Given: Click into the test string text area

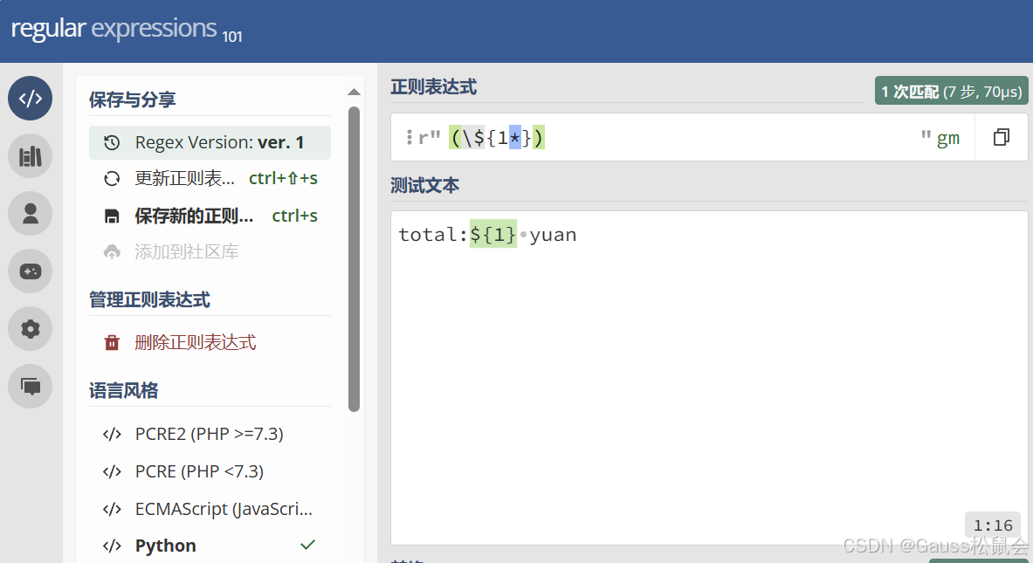Looking at the screenshot, I should 709,377.
